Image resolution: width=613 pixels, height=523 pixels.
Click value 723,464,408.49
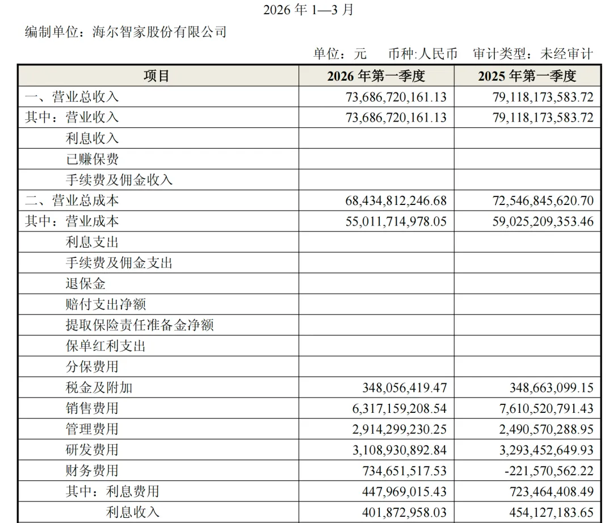tap(552, 491)
